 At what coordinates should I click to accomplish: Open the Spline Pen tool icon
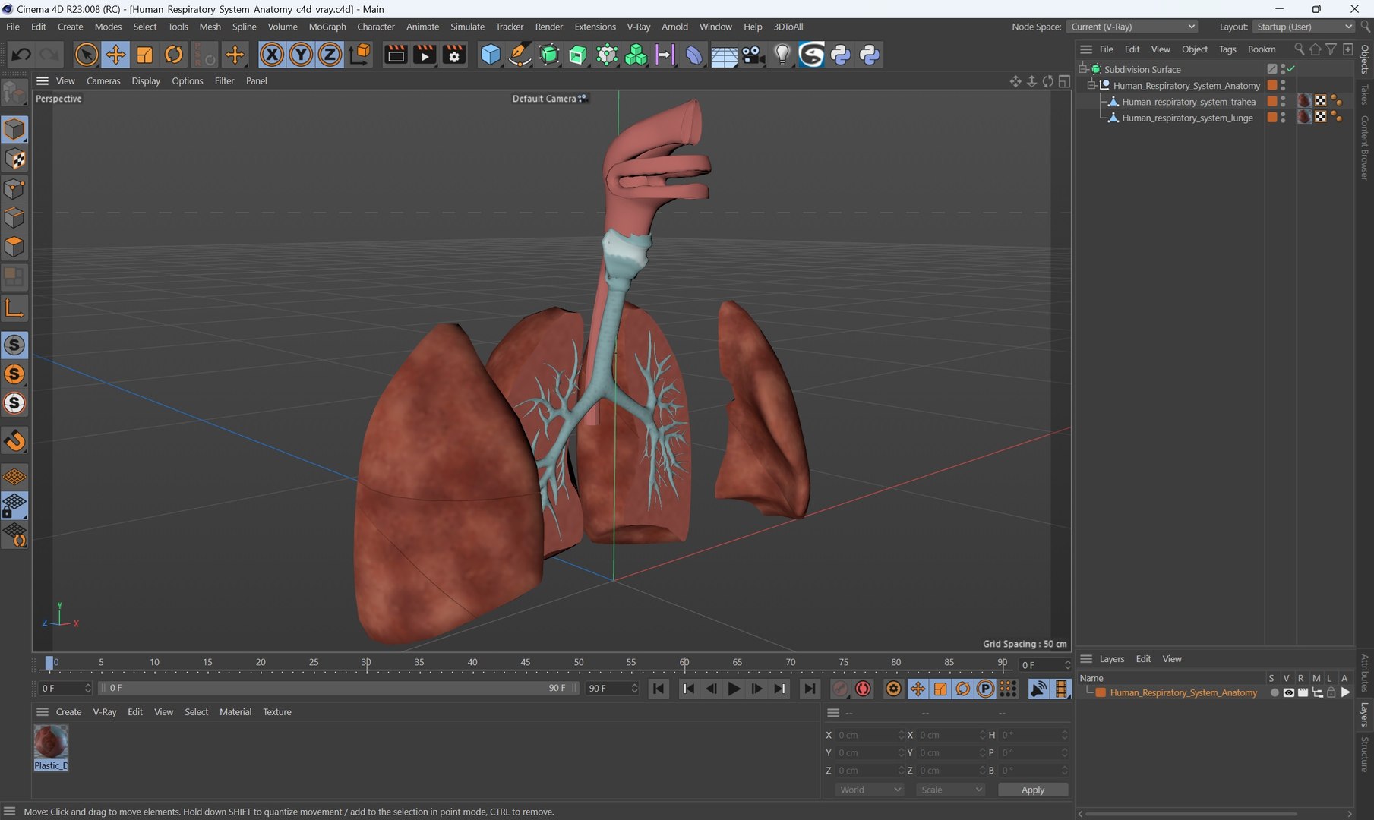520,55
